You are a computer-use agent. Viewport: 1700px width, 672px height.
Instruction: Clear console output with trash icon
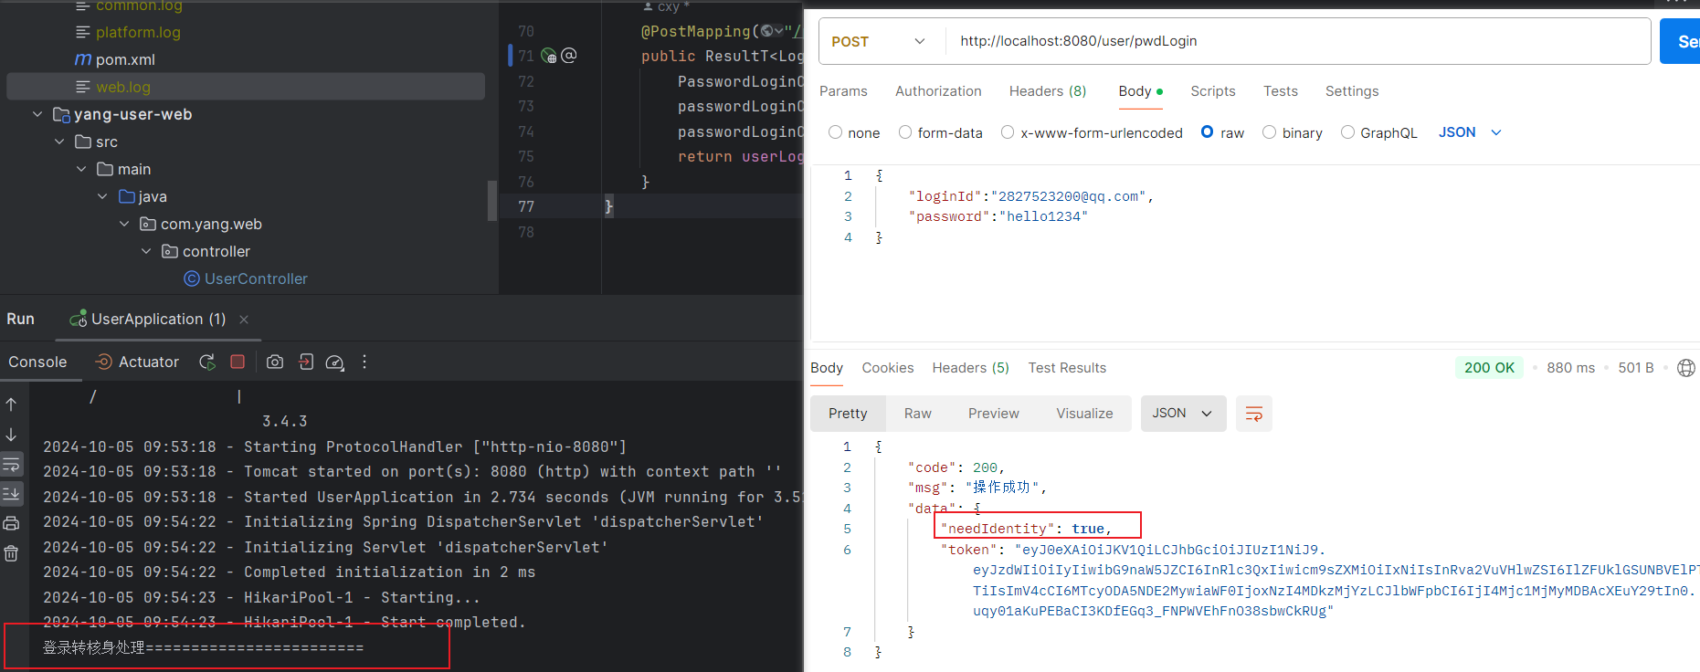12,553
